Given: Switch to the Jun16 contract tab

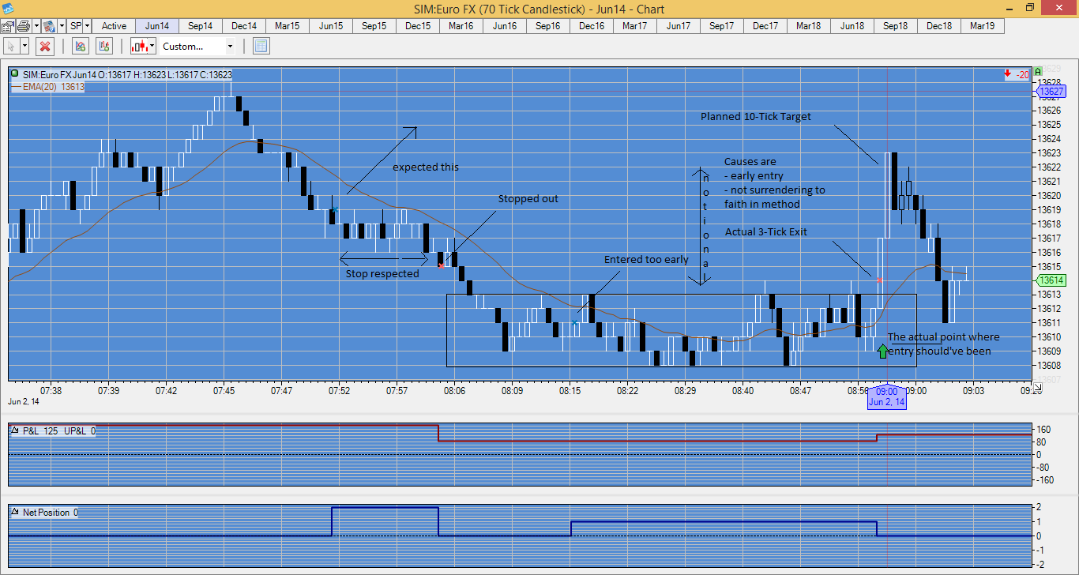Looking at the screenshot, I should click(505, 26).
